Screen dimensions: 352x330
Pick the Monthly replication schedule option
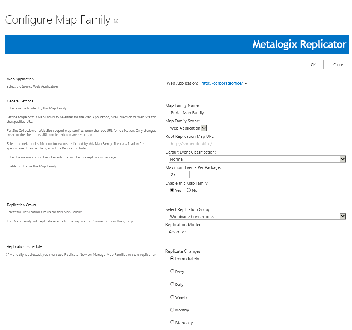point(172,309)
